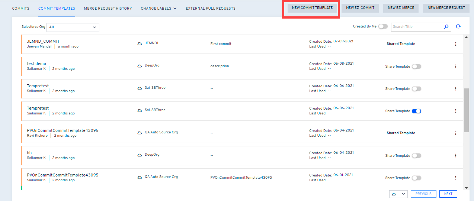
Task: Click the search magnifier icon
Action: pos(446,27)
